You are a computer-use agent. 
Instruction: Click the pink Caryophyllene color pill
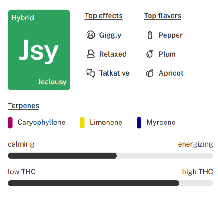click(x=10, y=123)
